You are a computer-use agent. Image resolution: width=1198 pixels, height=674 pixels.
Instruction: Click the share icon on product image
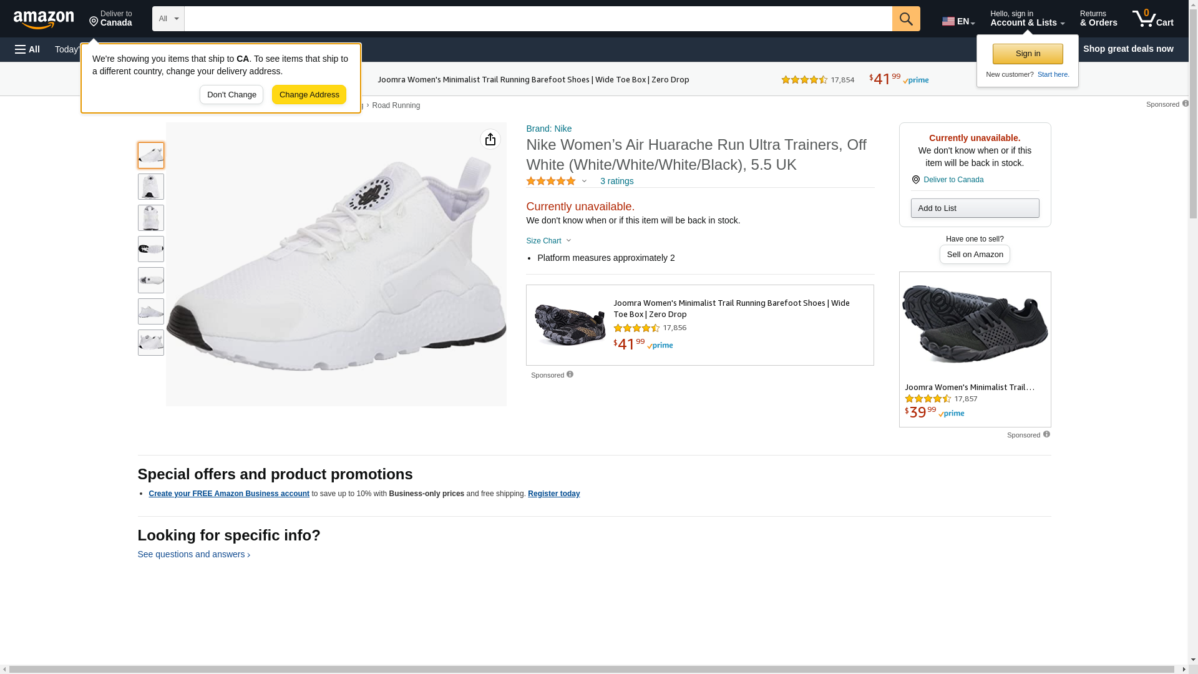point(490,139)
